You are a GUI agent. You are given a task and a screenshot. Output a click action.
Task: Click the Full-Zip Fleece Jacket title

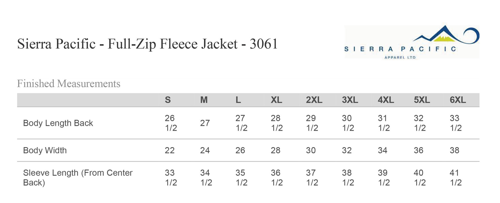(x=147, y=44)
